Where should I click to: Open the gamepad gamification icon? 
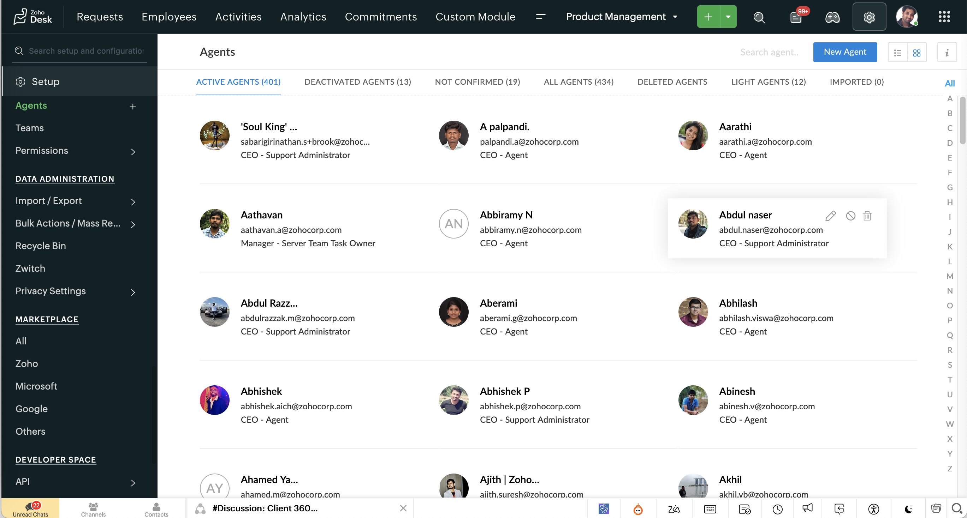coord(832,17)
